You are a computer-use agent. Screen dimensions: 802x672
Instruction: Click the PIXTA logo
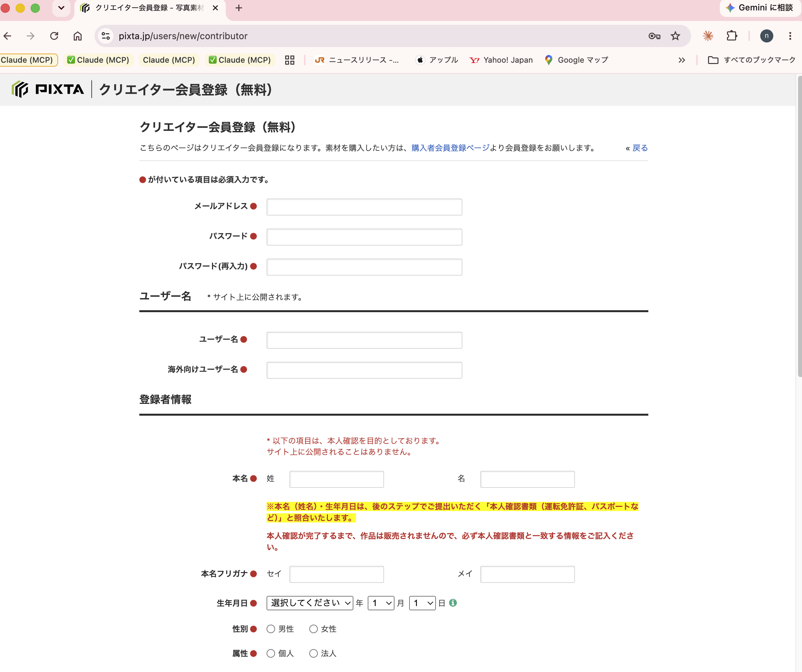coord(48,89)
